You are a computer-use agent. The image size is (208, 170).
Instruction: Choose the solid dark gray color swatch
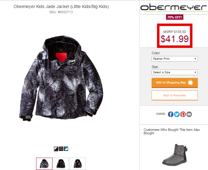(61, 149)
